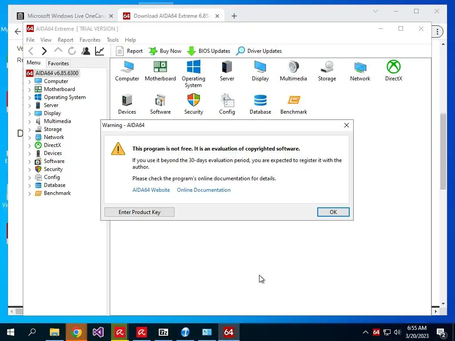The width and height of the screenshot is (455, 341).
Task: Click the toolbar Up arrow
Action: click(58, 51)
